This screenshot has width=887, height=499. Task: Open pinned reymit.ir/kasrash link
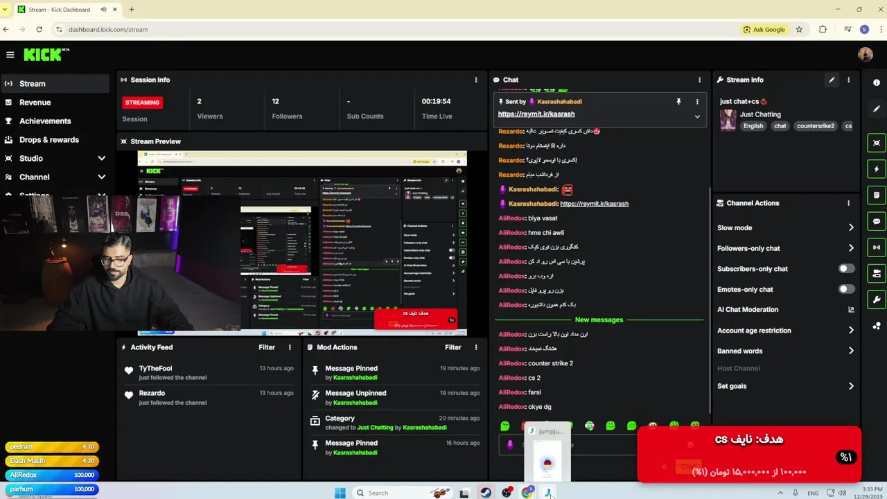point(536,114)
